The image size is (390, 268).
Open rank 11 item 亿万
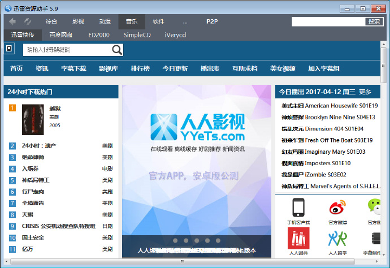[x=27, y=249]
